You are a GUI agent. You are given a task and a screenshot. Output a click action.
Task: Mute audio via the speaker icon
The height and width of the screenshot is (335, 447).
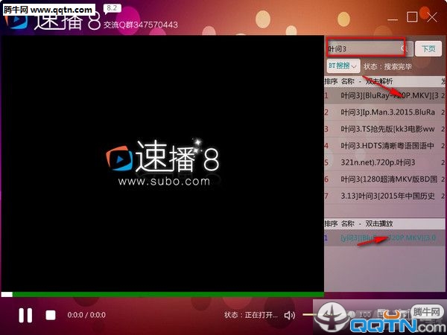tap(290, 315)
